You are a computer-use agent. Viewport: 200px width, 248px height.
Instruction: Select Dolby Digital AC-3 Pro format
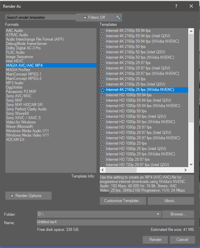tap(51, 48)
